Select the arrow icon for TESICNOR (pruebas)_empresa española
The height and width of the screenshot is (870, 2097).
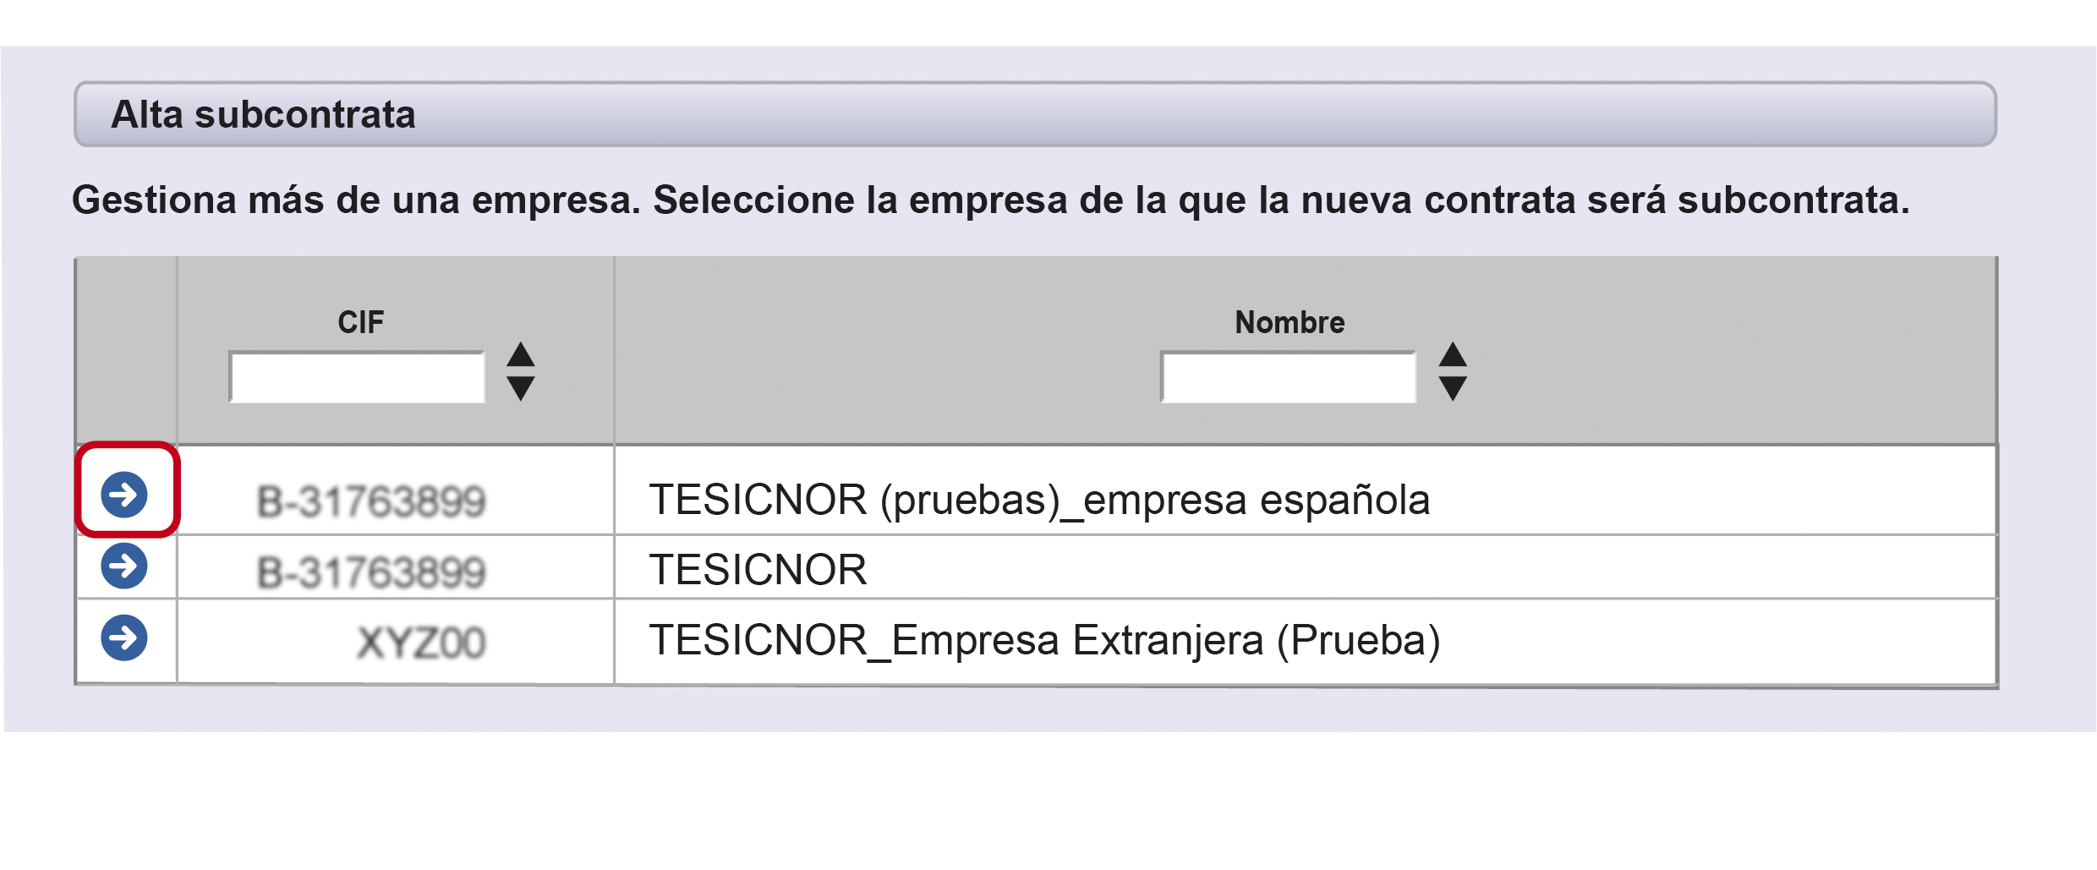pyautogui.click(x=124, y=495)
